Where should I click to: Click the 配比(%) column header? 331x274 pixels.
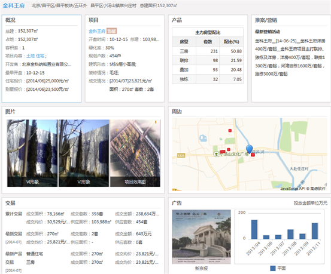[x=232, y=42]
